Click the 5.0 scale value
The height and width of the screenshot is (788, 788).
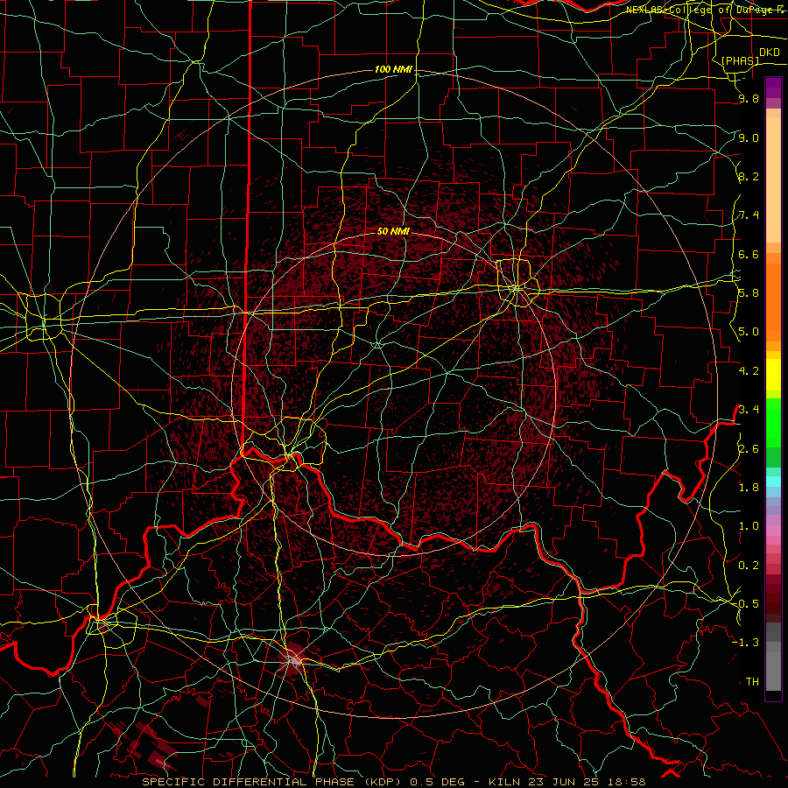tap(749, 332)
